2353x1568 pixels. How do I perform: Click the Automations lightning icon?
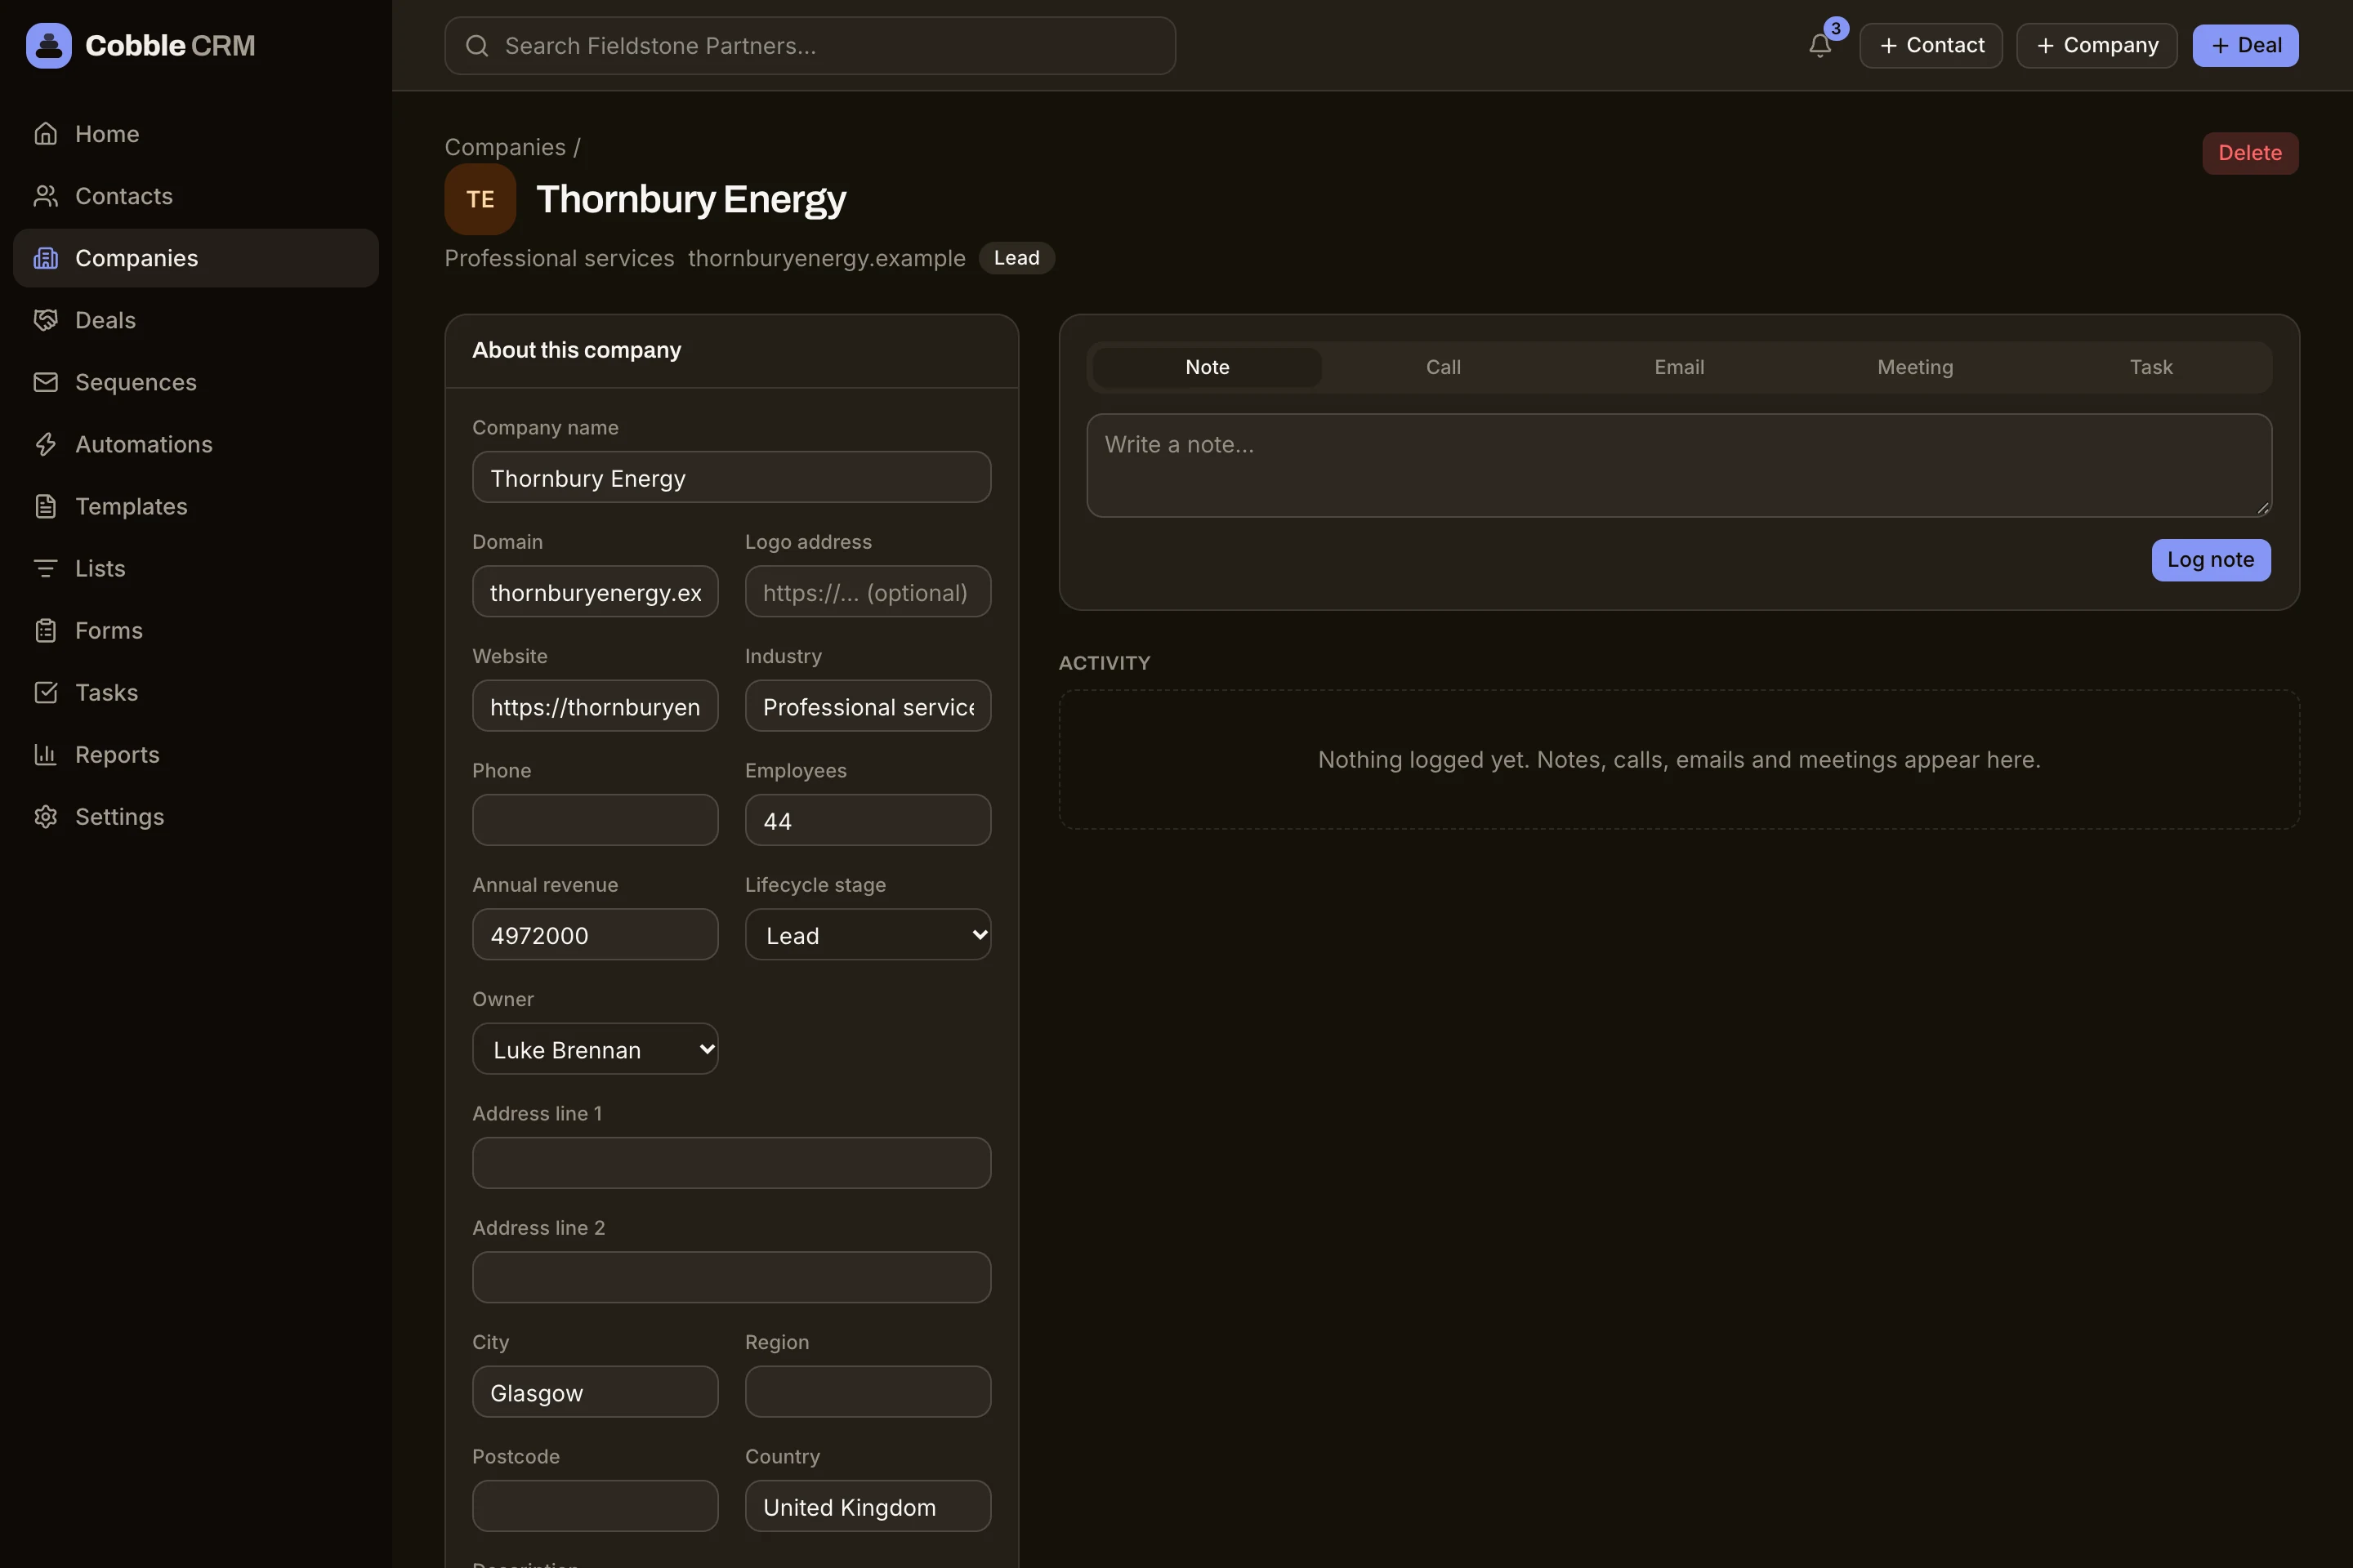click(x=46, y=444)
